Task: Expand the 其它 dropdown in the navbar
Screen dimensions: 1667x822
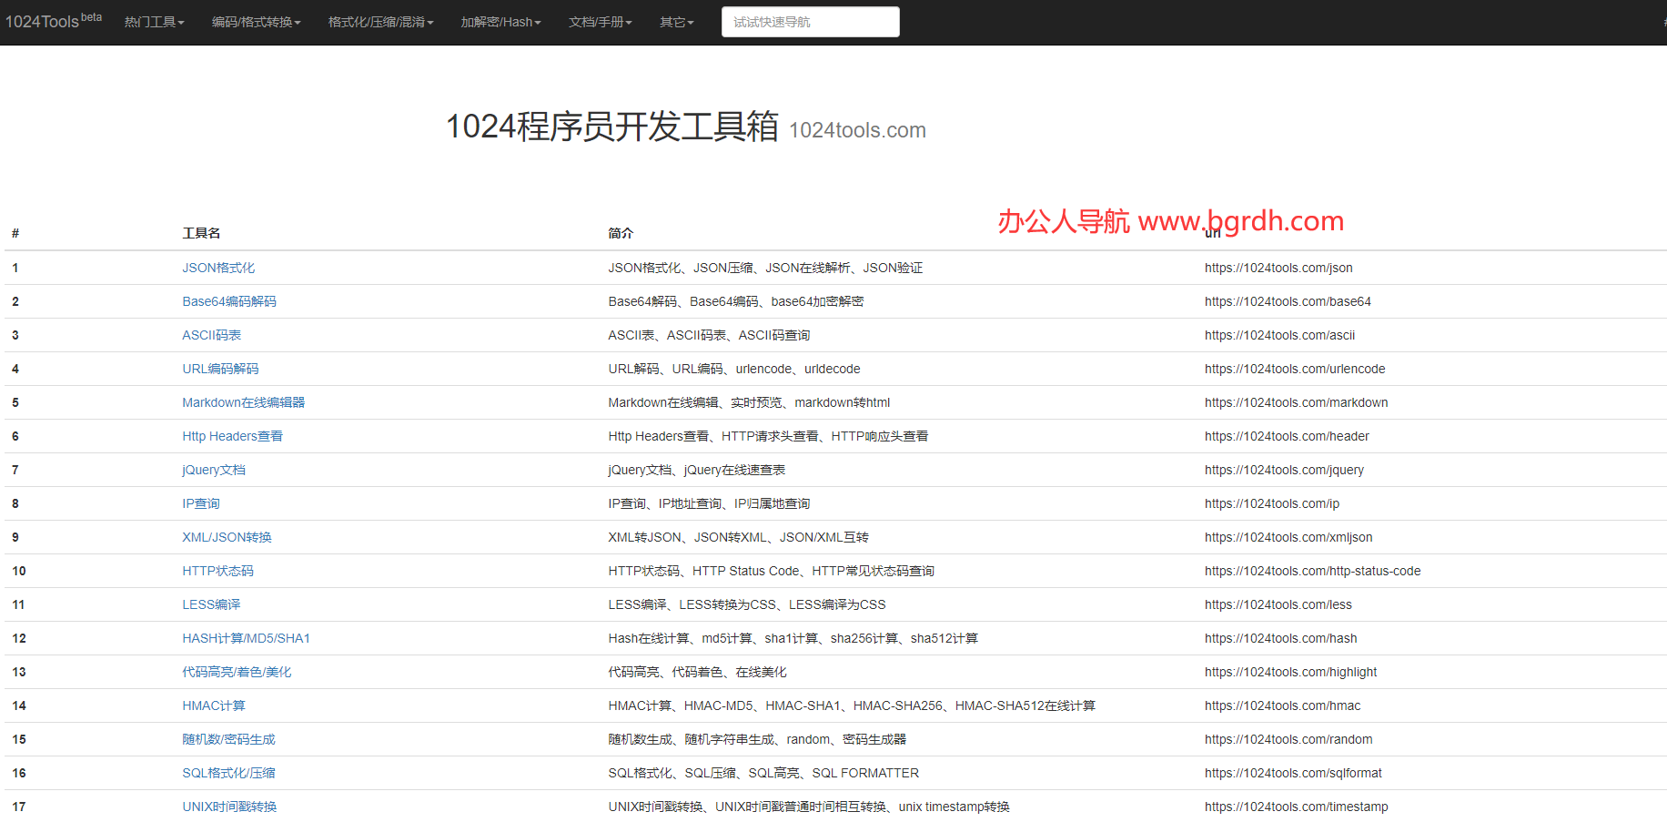Action: click(676, 22)
